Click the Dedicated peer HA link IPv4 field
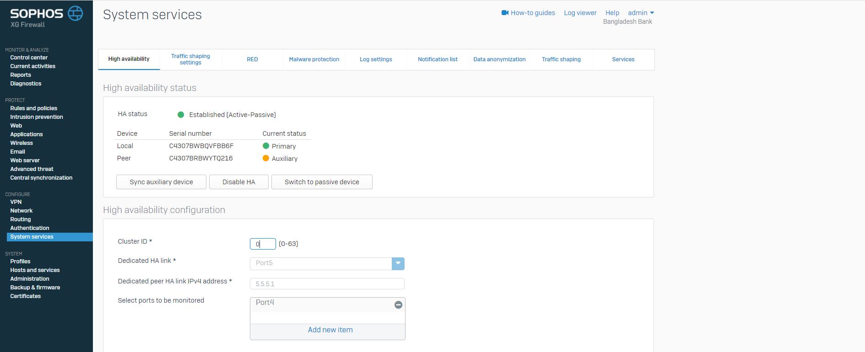 (x=327, y=284)
